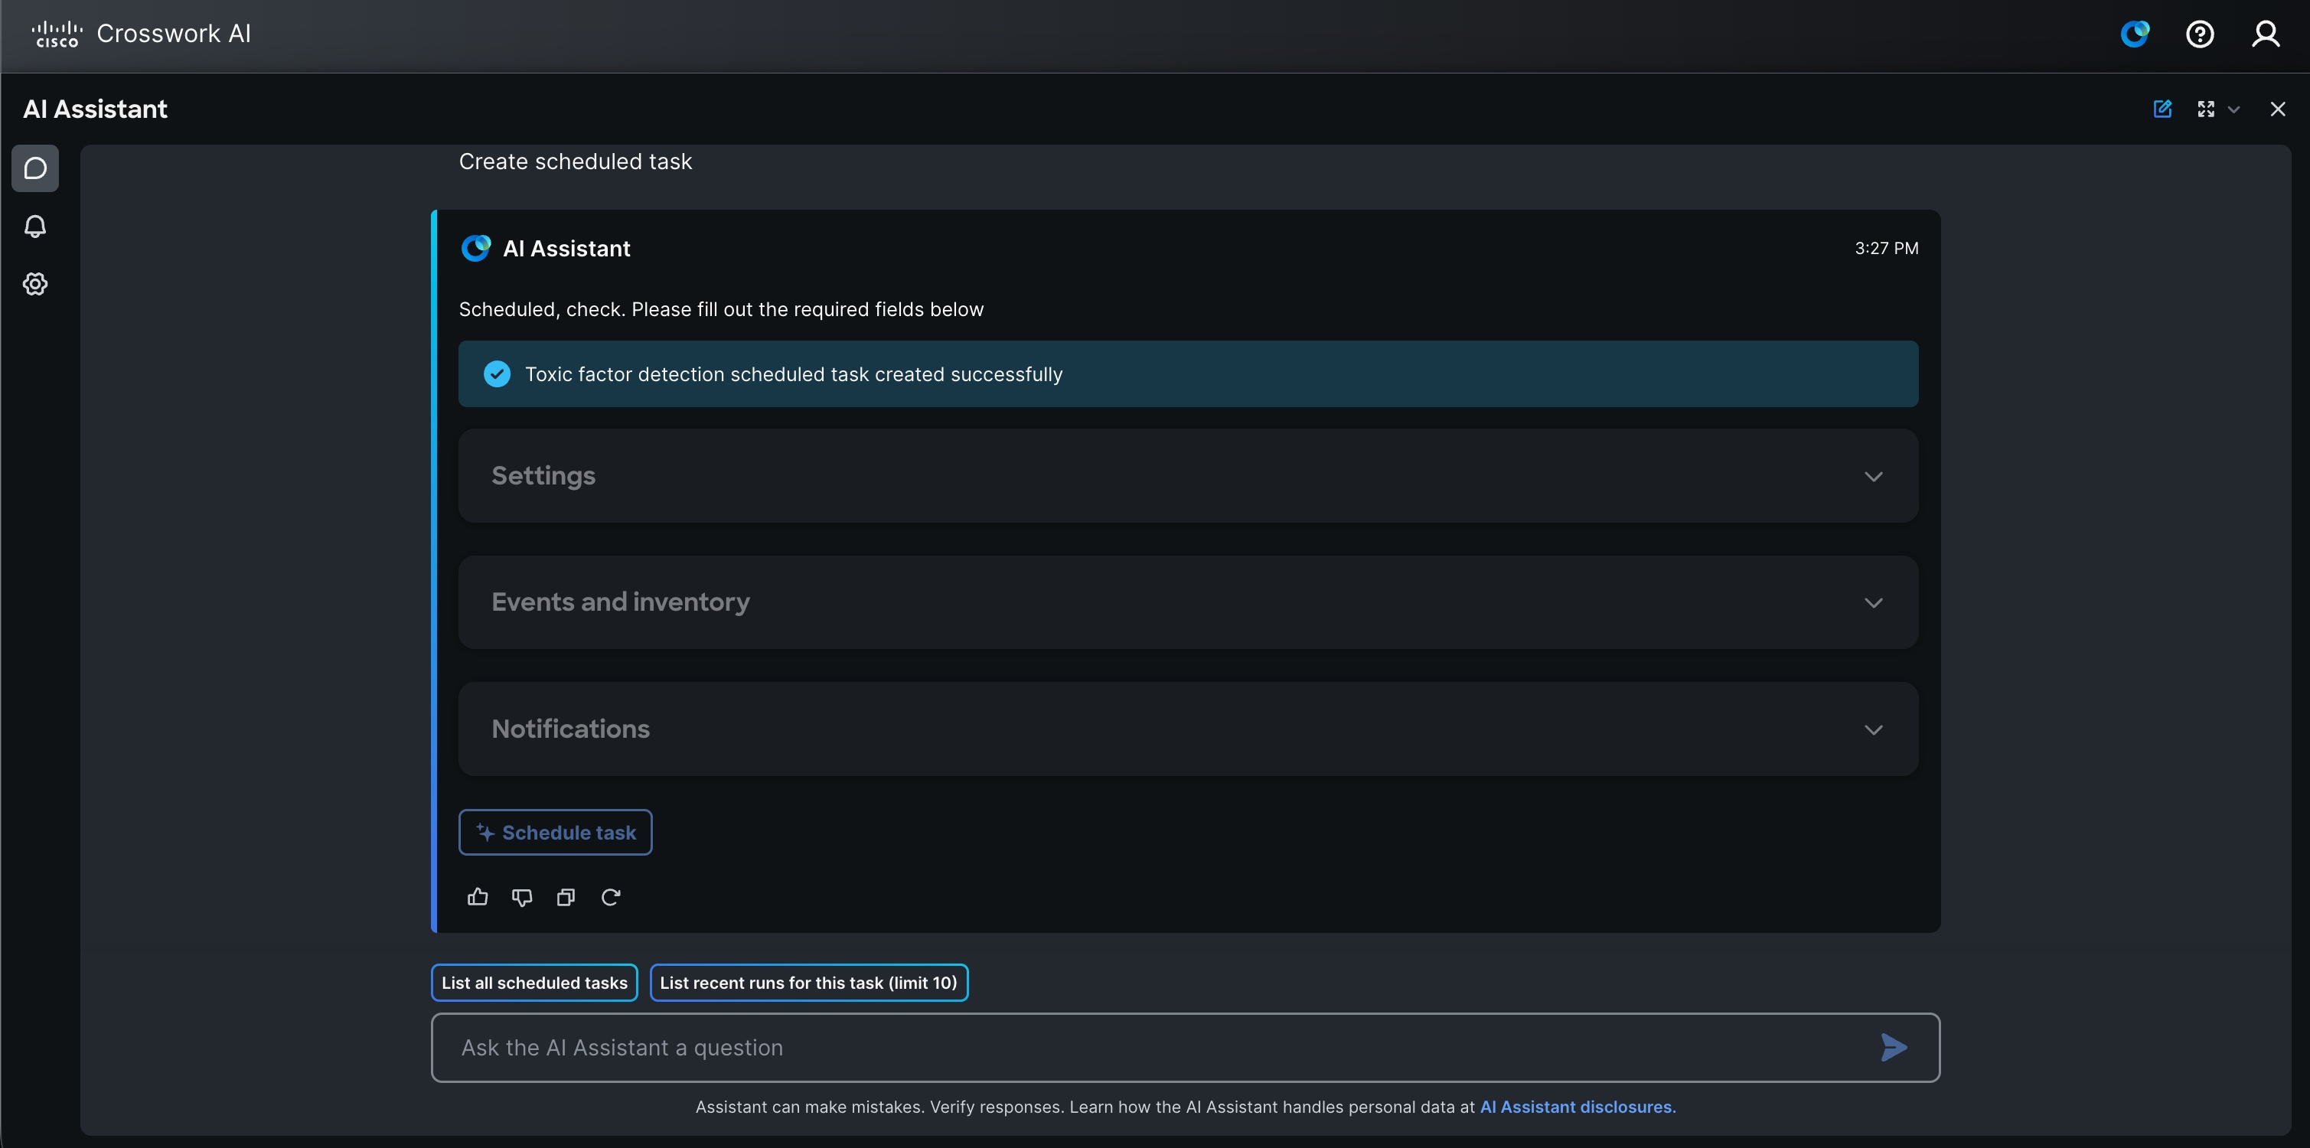2310x1148 pixels.
Task: Give thumbs down to the response
Action: pos(522,897)
